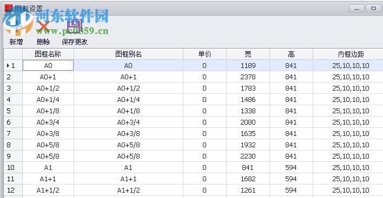This screenshot has width=383, height=198.
Task: Select row header number 11
Action: click(x=13, y=179)
